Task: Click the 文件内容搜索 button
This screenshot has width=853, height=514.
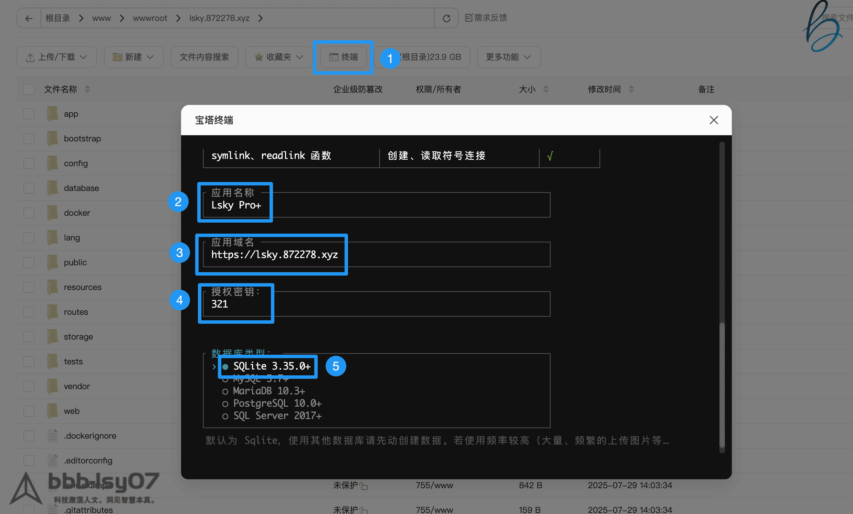Action: tap(204, 57)
